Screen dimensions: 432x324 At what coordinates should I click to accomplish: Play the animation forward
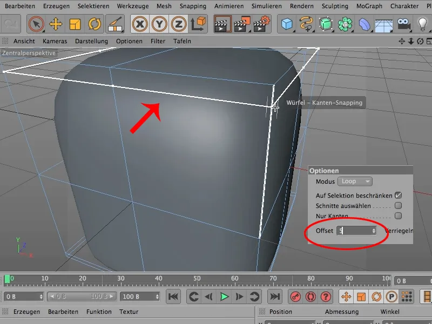(224, 296)
